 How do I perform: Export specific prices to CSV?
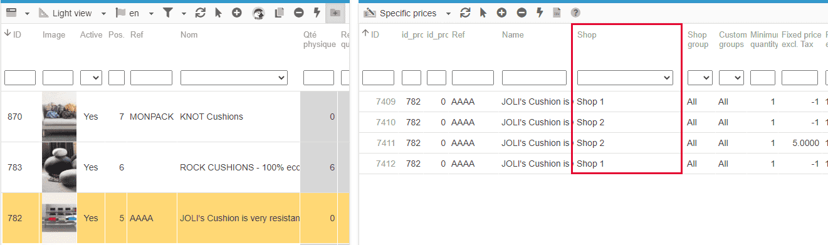(557, 13)
